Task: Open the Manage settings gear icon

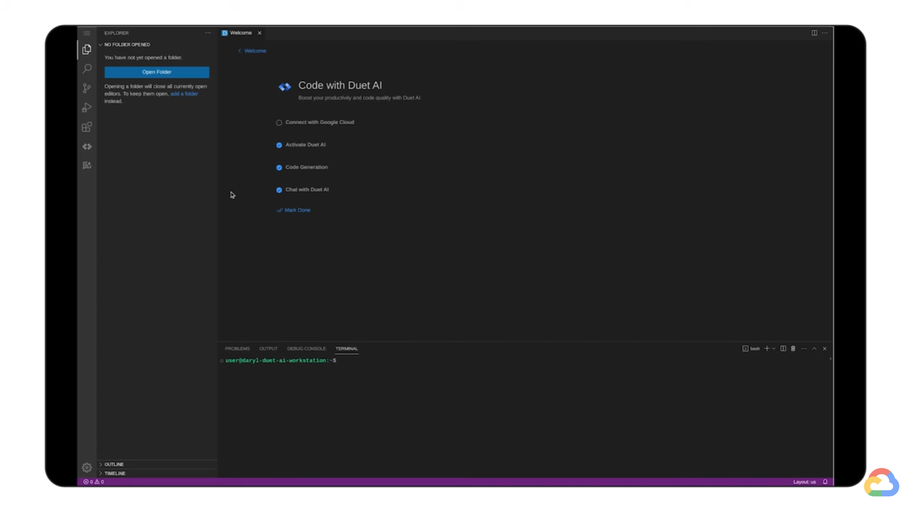Action: 86,467
